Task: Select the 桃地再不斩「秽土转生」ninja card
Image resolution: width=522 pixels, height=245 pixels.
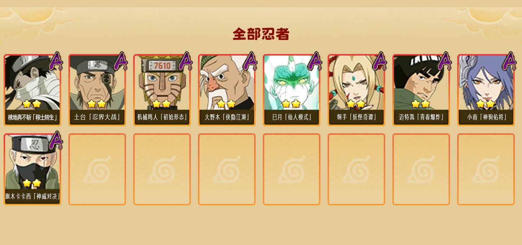Action: (32, 90)
